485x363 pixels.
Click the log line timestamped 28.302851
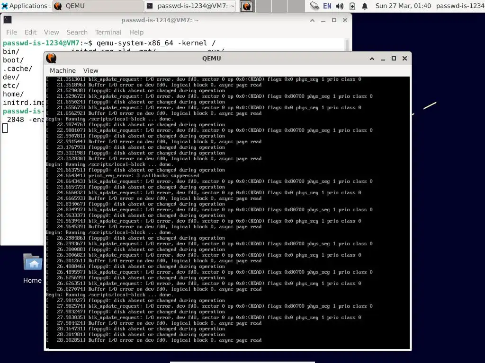154,340
